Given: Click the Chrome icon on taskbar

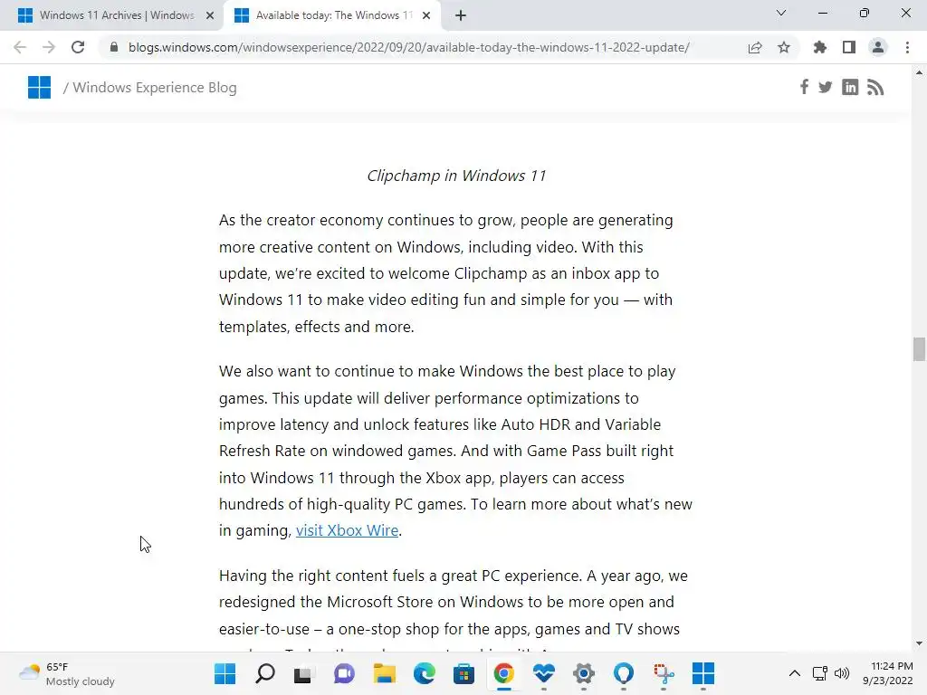Looking at the screenshot, I should click(503, 673).
